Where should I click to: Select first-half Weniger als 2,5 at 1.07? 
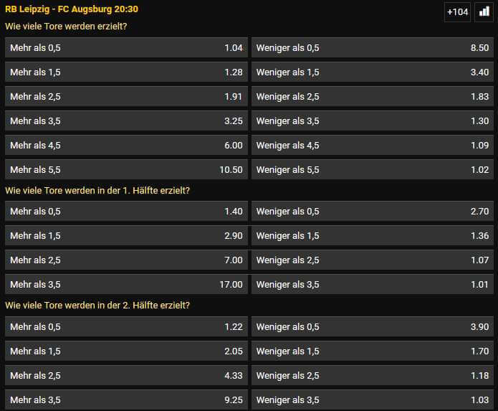(372, 260)
